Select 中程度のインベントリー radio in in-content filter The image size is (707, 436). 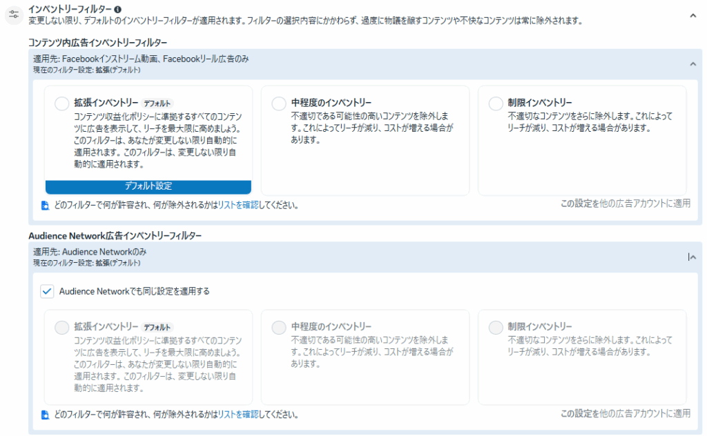click(279, 103)
